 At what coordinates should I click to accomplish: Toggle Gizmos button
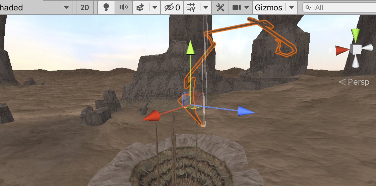pos(268,7)
